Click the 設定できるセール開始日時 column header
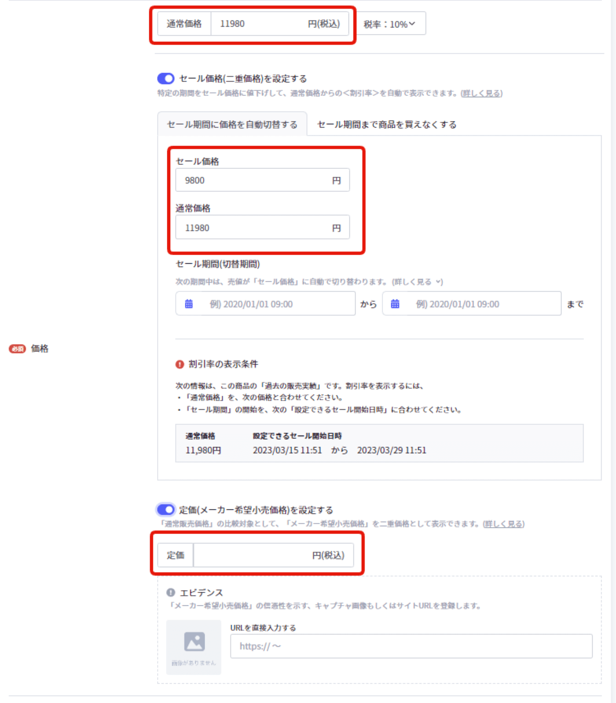The image size is (616, 703). pos(297,436)
